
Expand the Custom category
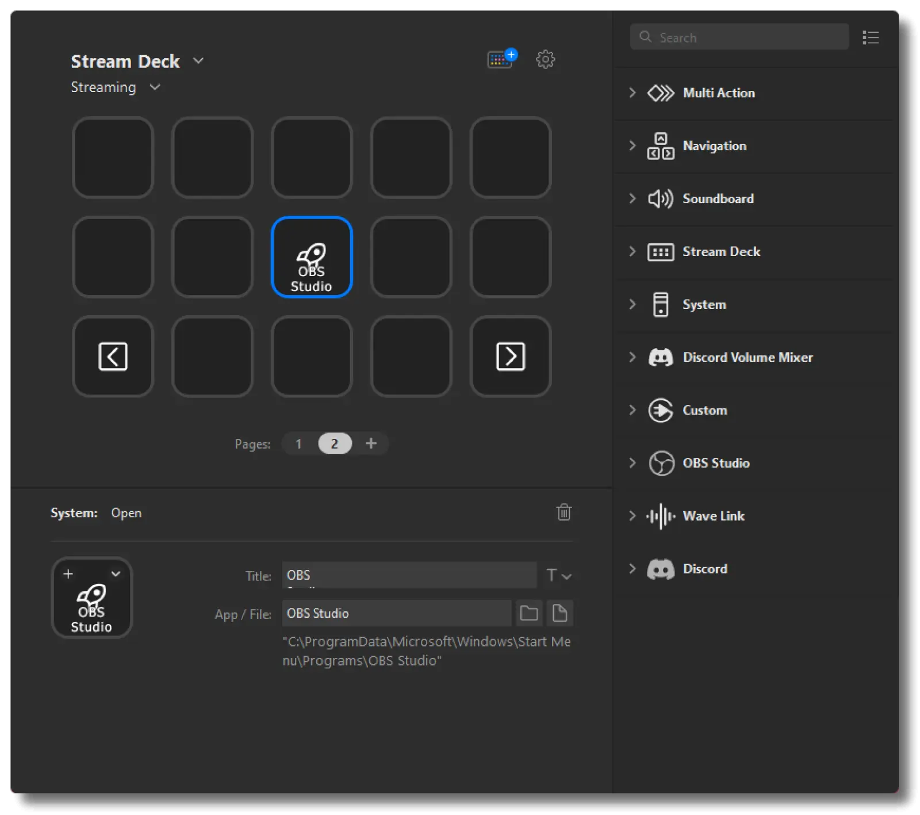point(632,410)
